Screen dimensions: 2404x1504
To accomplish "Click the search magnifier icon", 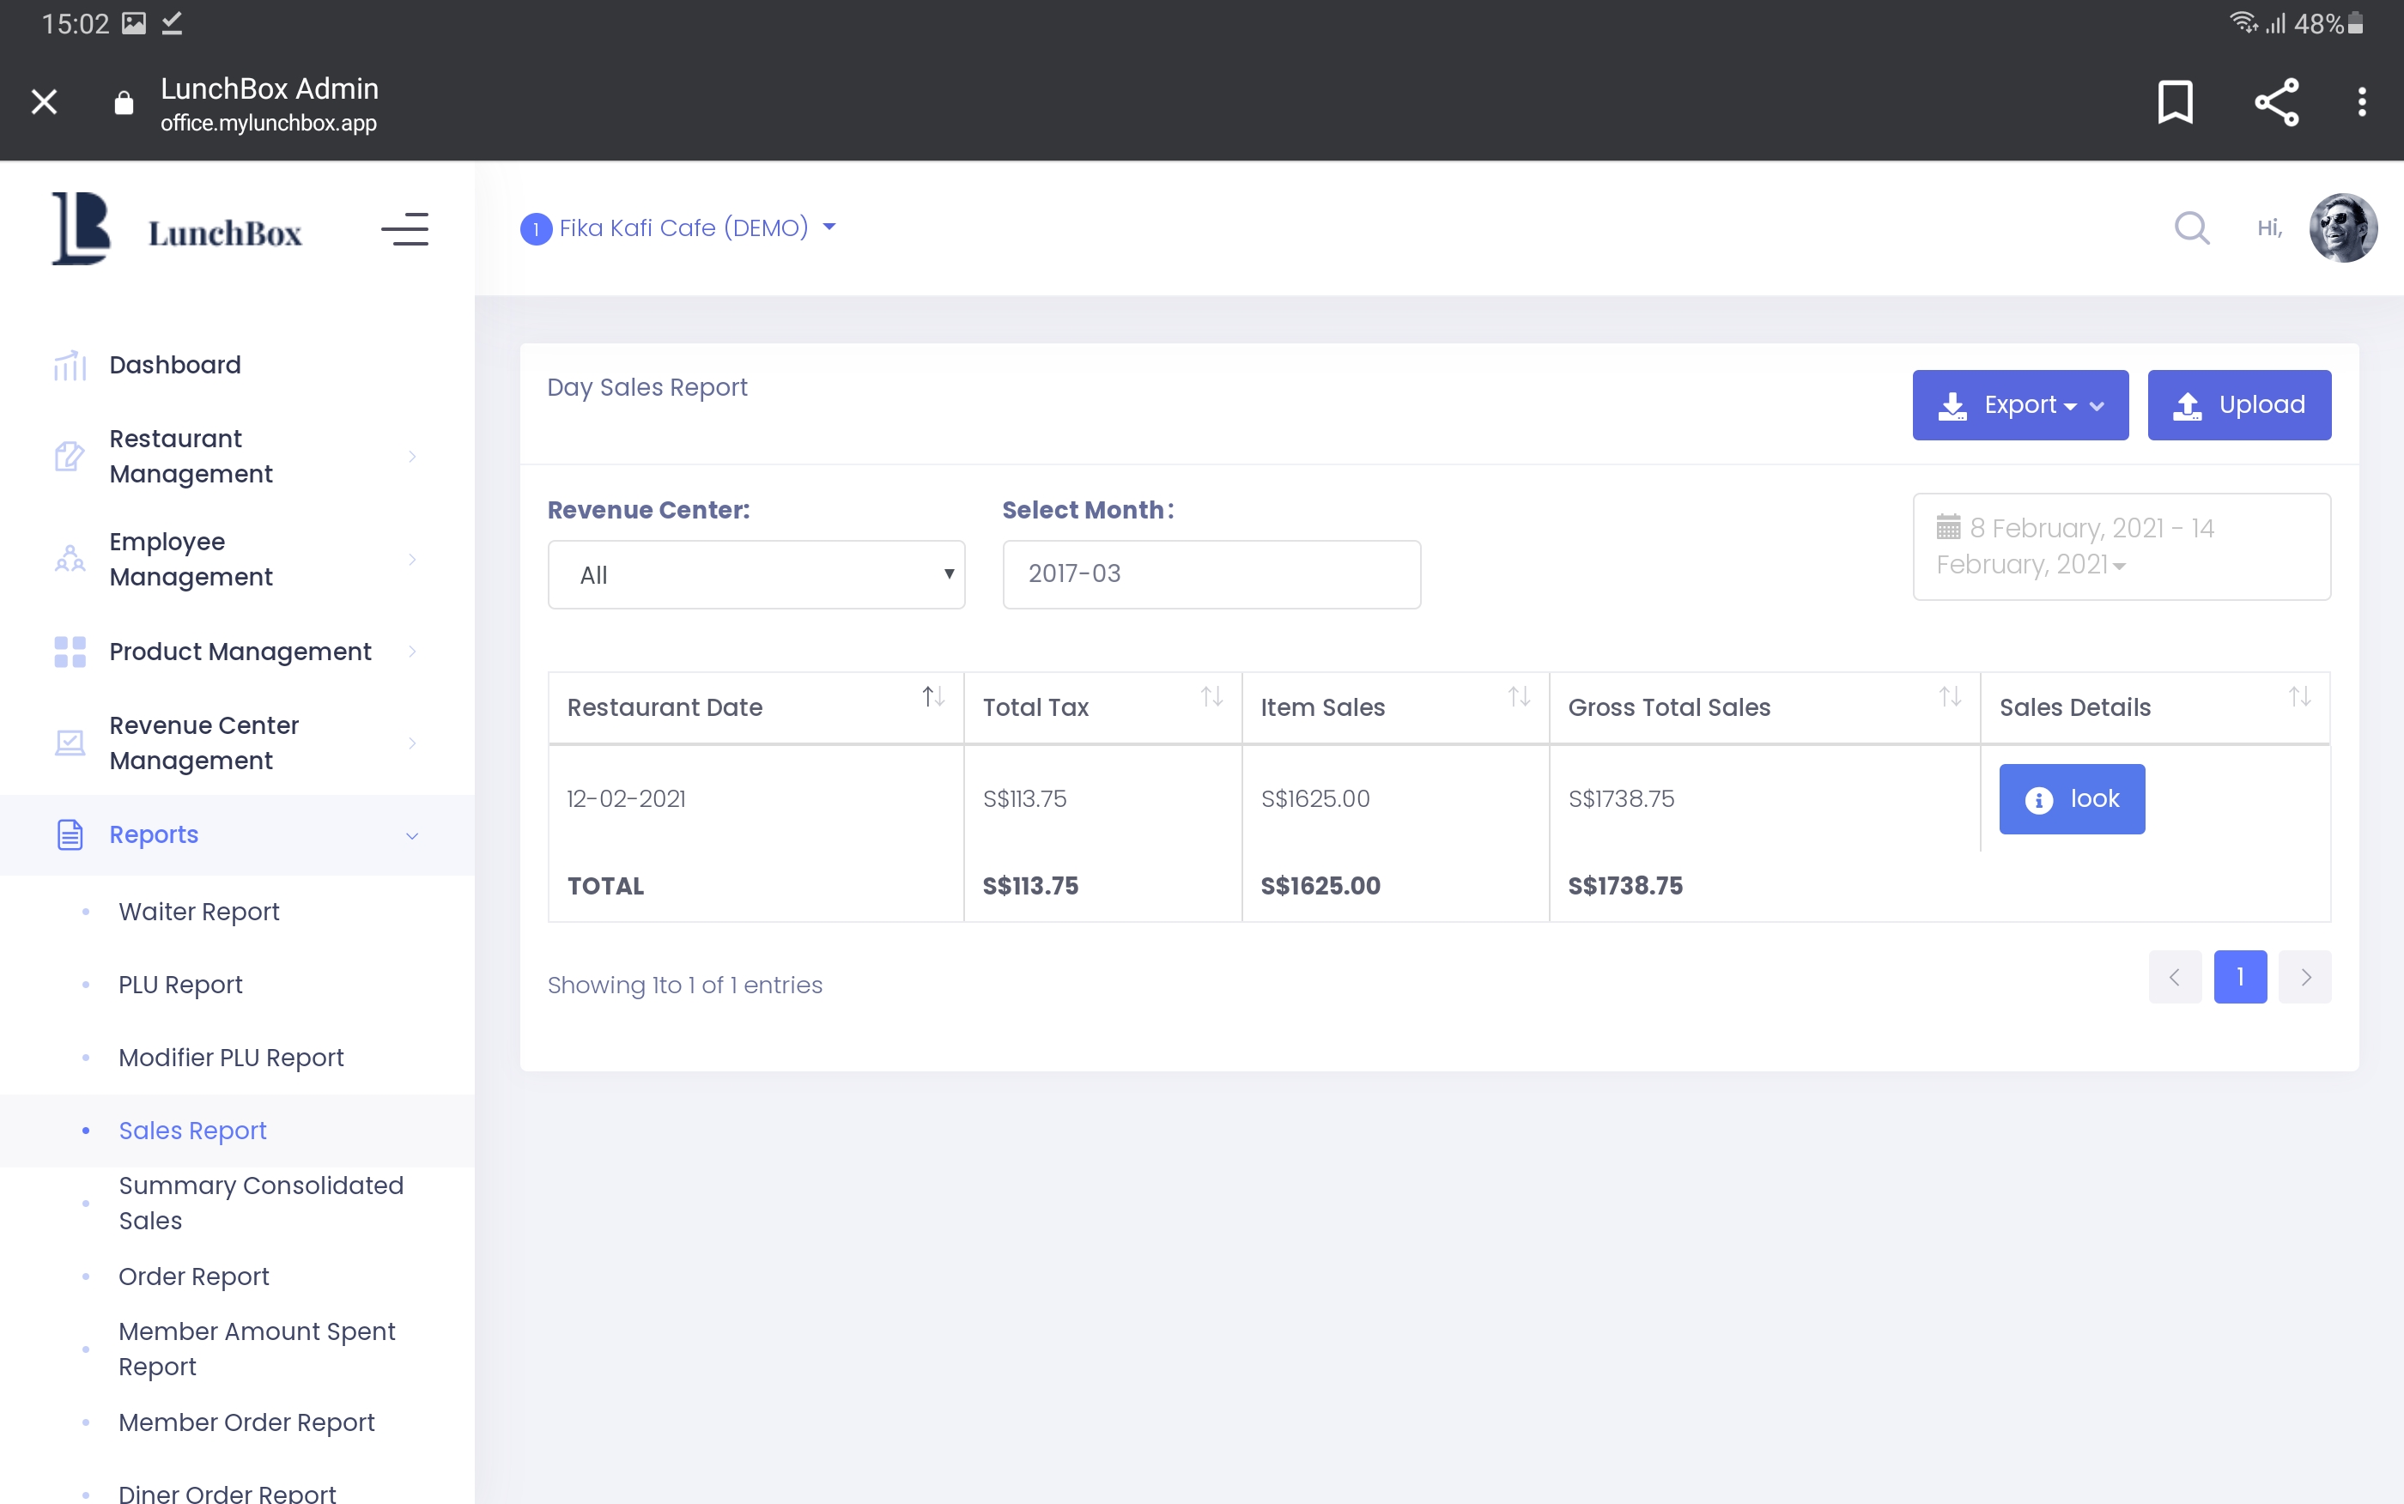I will (x=2191, y=227).
